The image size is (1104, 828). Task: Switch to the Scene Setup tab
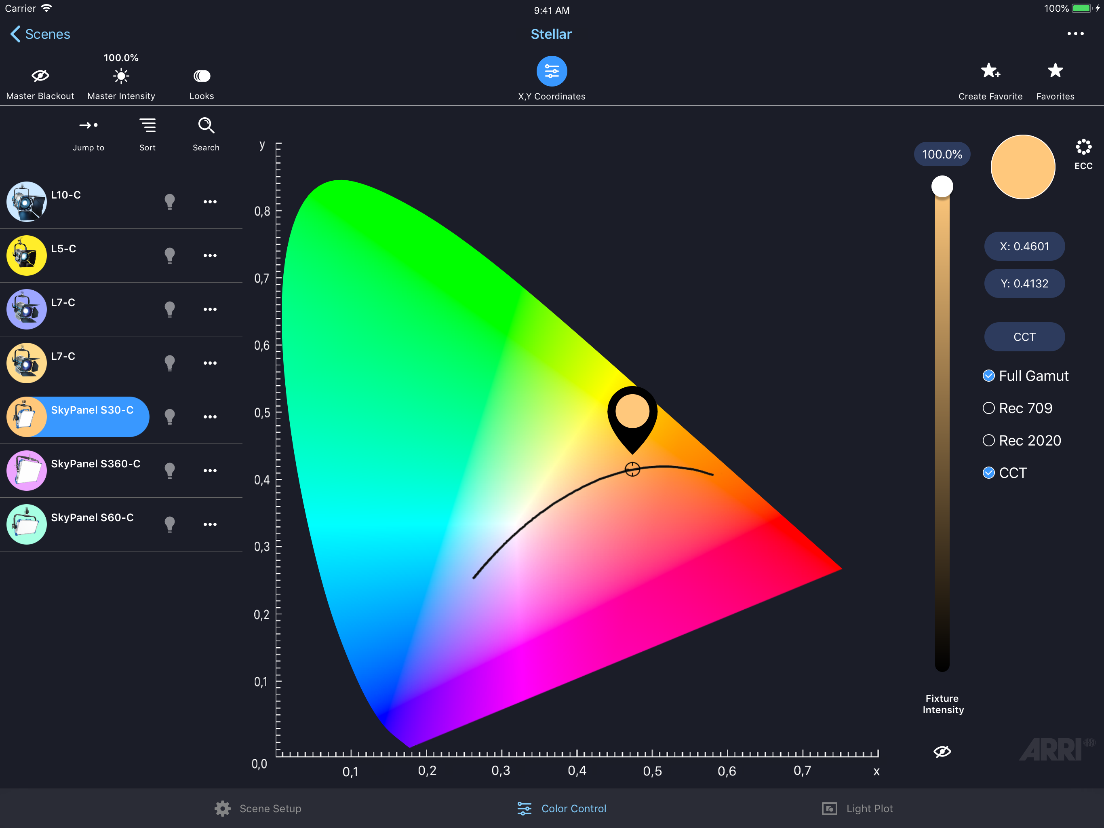(x=258, y=809)
